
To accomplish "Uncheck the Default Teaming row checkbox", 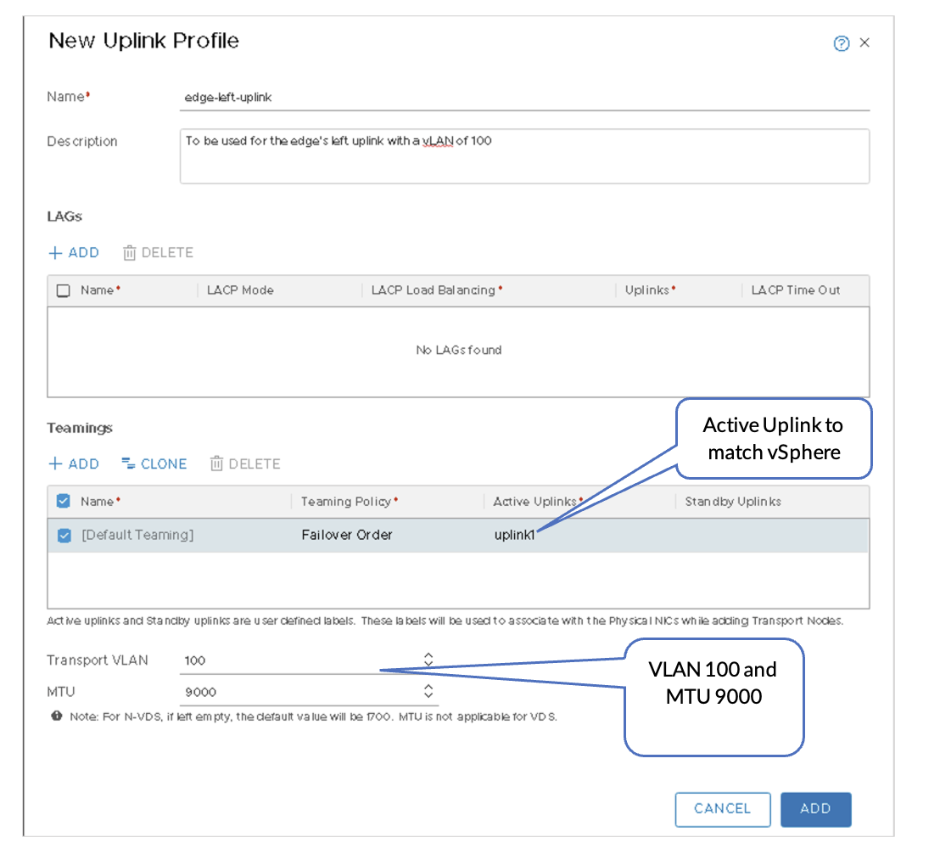I will point(64,536).
